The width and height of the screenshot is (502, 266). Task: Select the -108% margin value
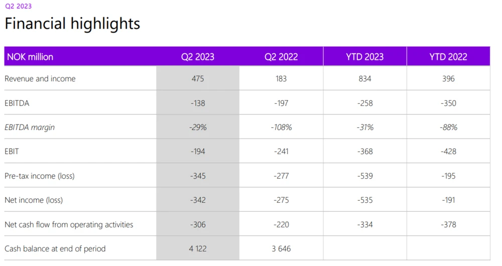[x=281, y=127]
